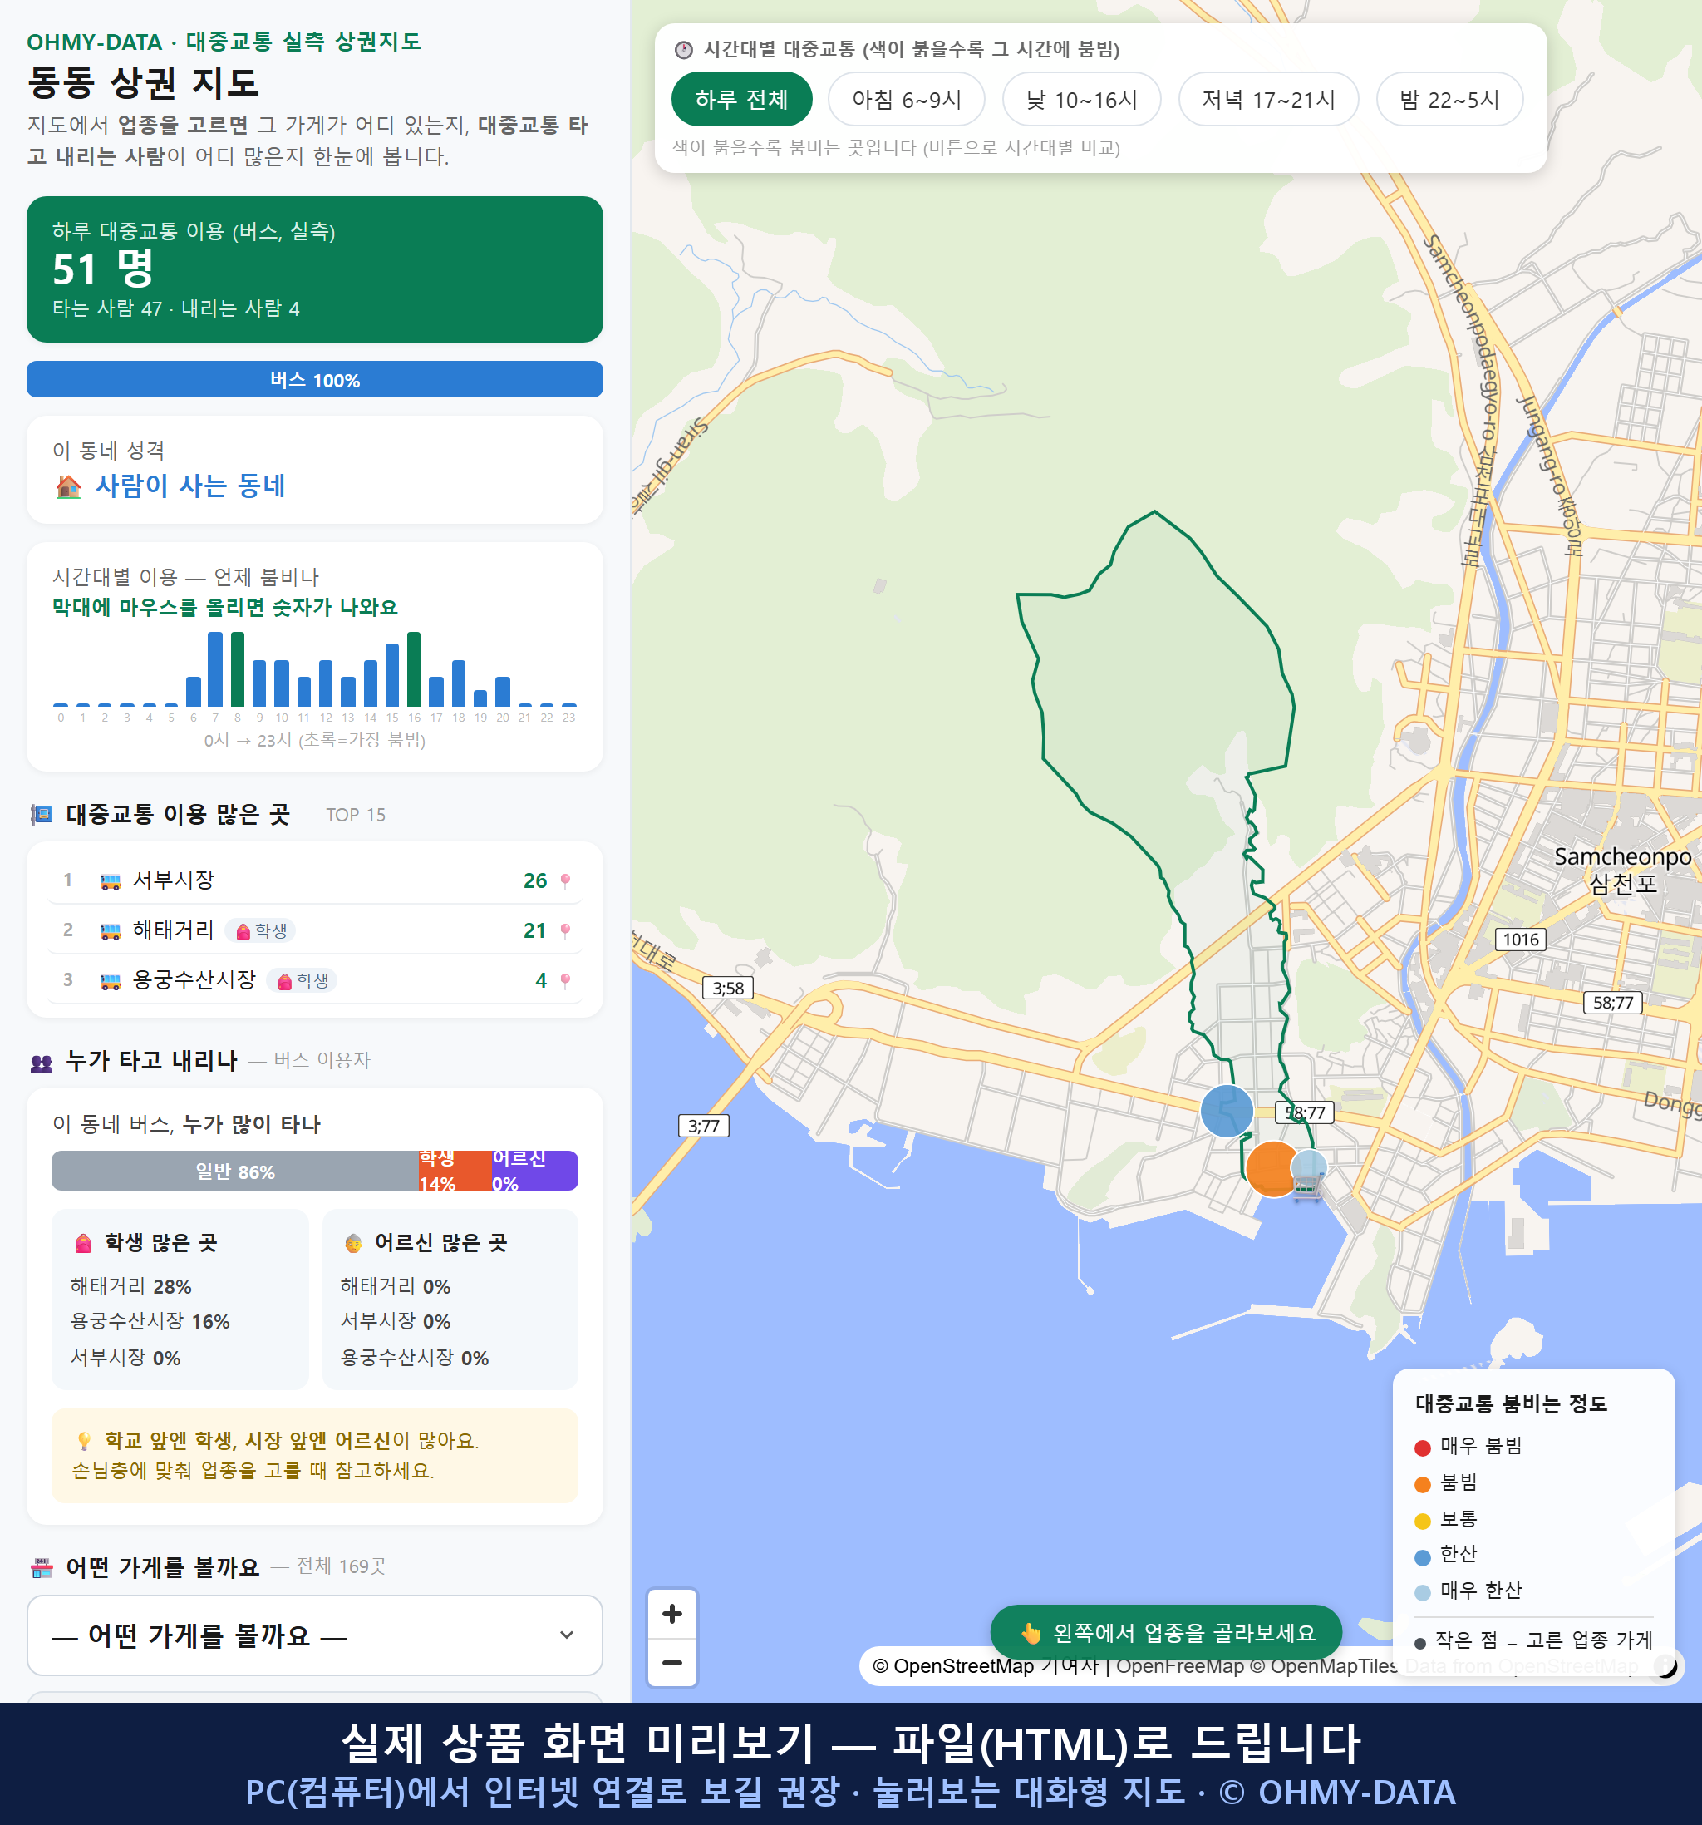Click the map pin for 용궁수산시장
Viewport: 1702px width, 1825px height.
click(x=565, y=980)
